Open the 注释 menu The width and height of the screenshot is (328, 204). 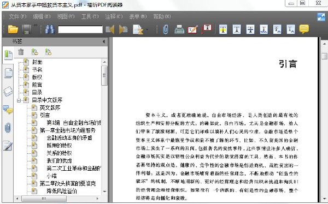click(x=114, y=16)
